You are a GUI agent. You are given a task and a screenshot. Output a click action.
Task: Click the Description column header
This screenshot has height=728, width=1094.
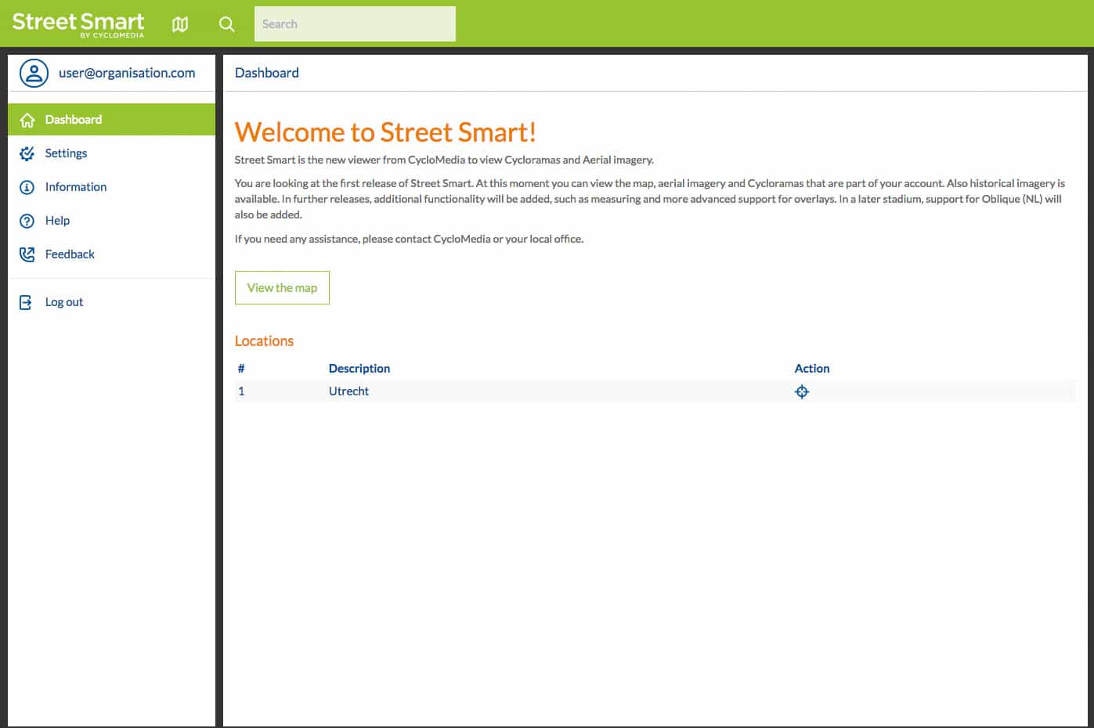pos(359,369)
